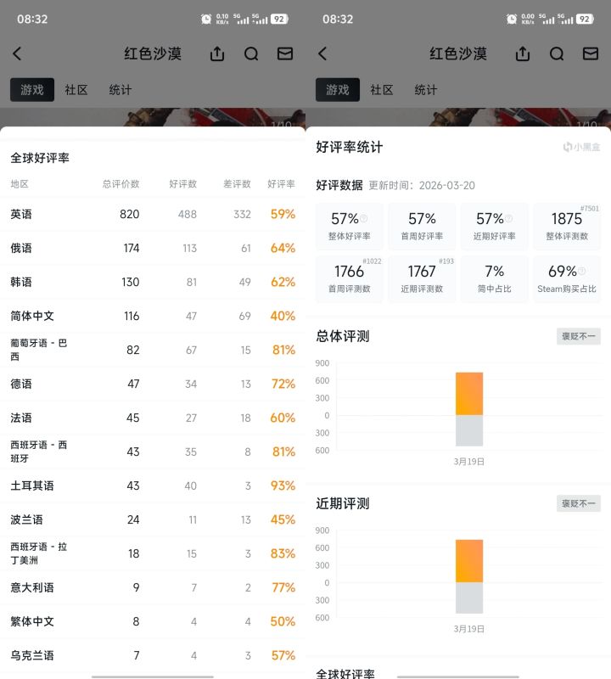Tap the 820 total count in the 英语 row

pyautogui.click(x=130, y=214)
